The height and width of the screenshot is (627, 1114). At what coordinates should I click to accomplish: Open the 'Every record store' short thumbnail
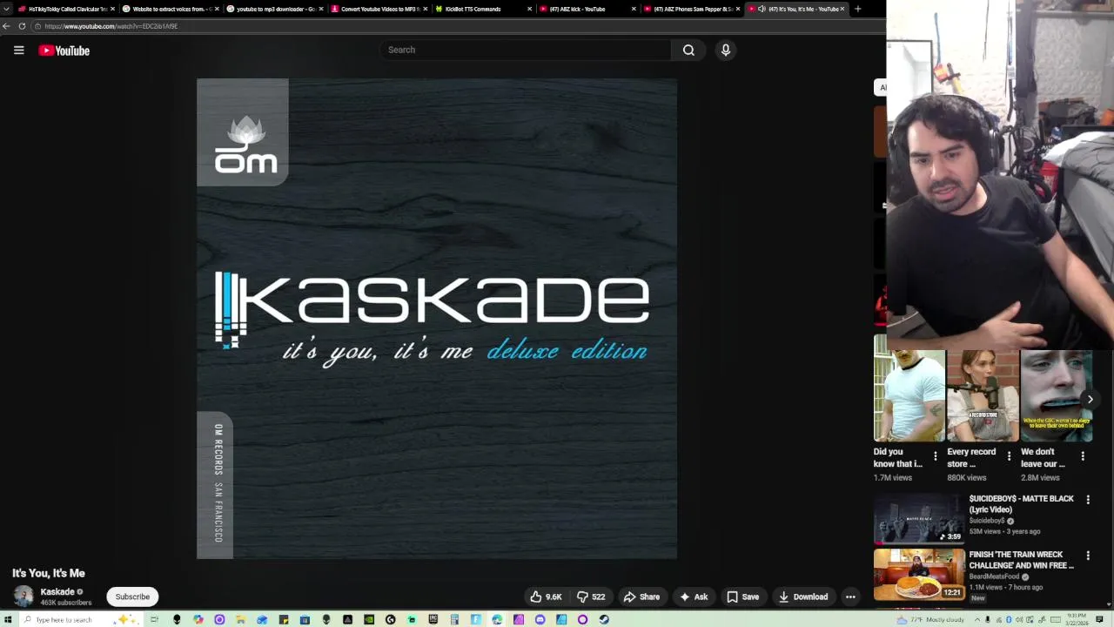(983, 396)
